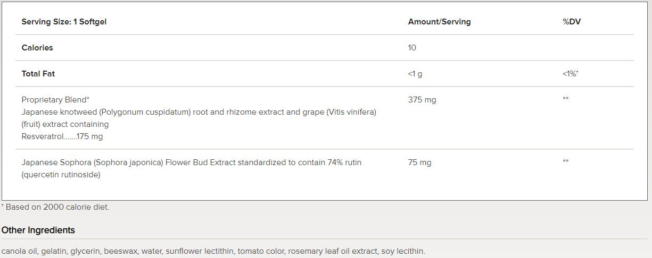Viewport: 652px width, 258px height.
Task: Click the "(fruit) extract containing" line
Action: click(x=65, y=124)
